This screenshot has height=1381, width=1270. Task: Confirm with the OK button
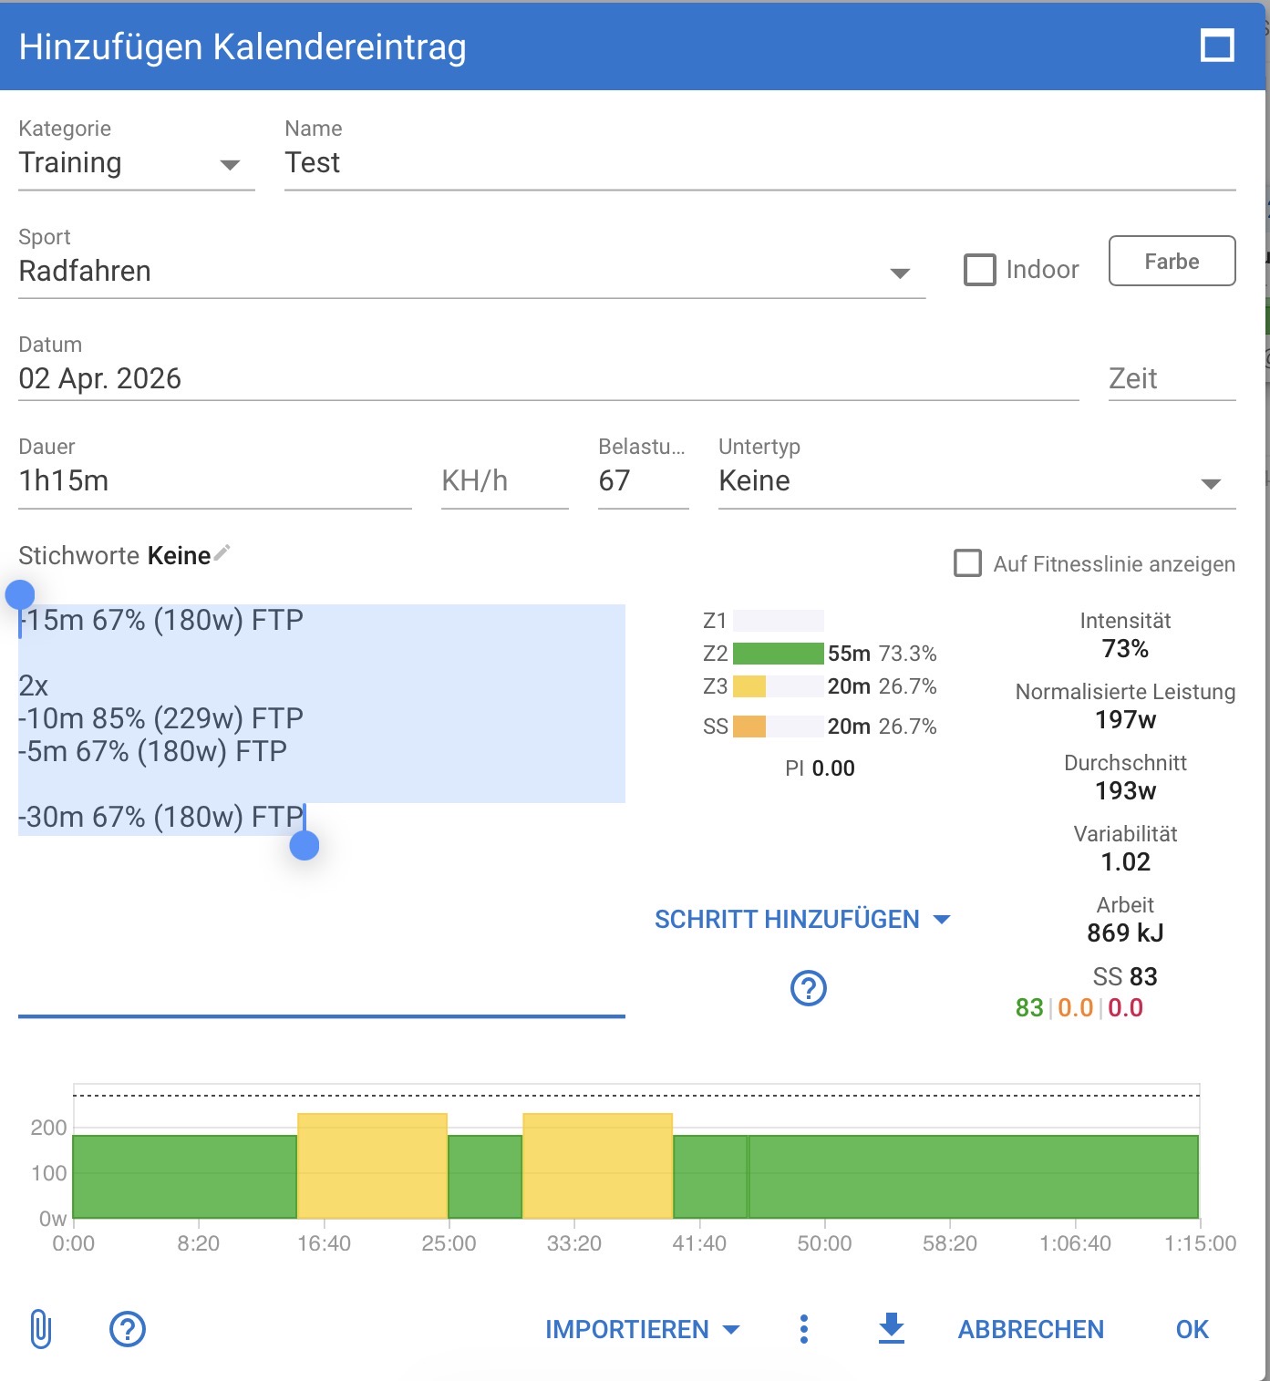pyautogui.click(x=1192, y=1329)
